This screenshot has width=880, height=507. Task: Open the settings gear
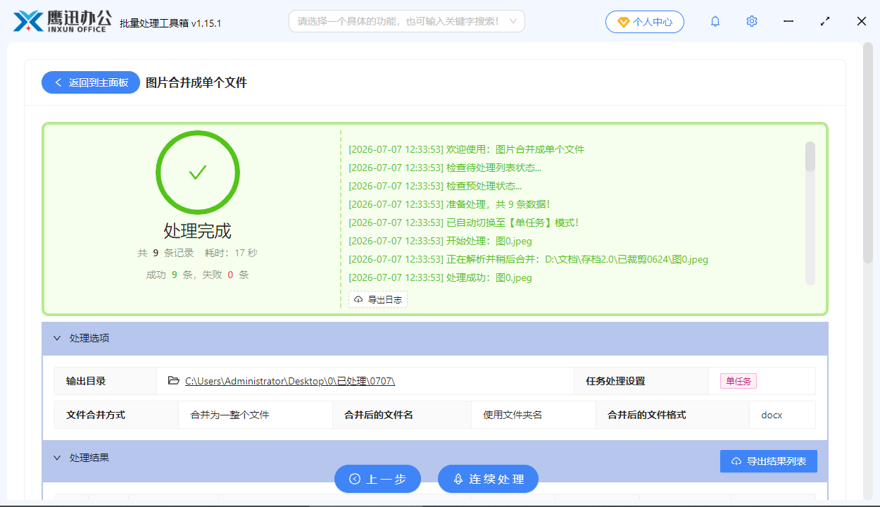pos(752,21)
